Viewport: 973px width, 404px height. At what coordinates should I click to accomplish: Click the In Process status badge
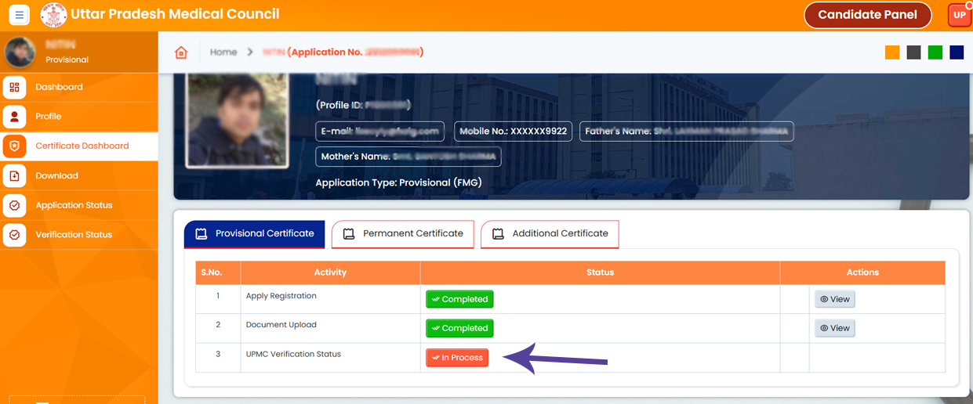457,358
